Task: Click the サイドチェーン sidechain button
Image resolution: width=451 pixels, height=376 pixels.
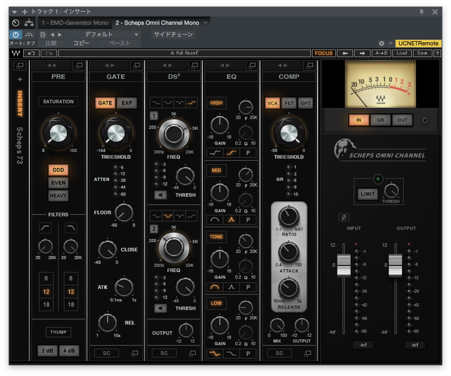Action: pyautogui.click(x=173, y=35)
